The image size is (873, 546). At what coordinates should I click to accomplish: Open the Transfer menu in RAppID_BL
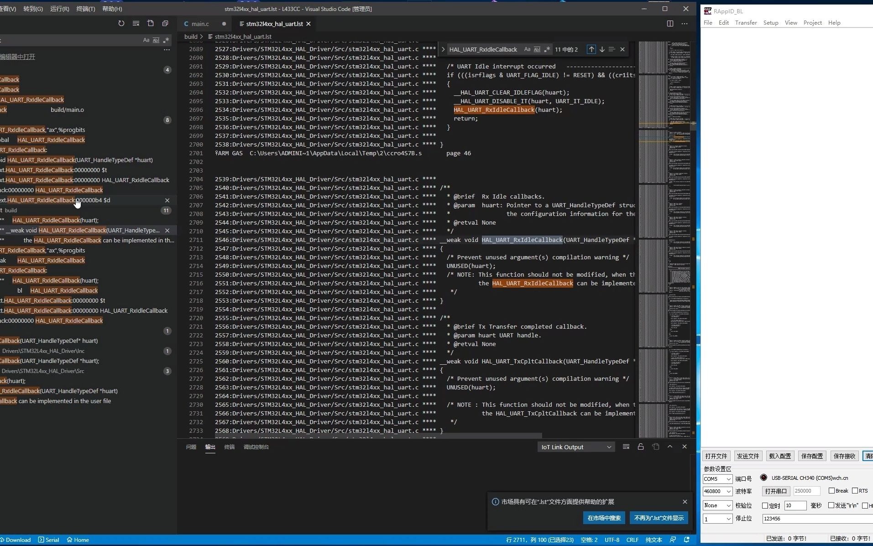[746, 22]
